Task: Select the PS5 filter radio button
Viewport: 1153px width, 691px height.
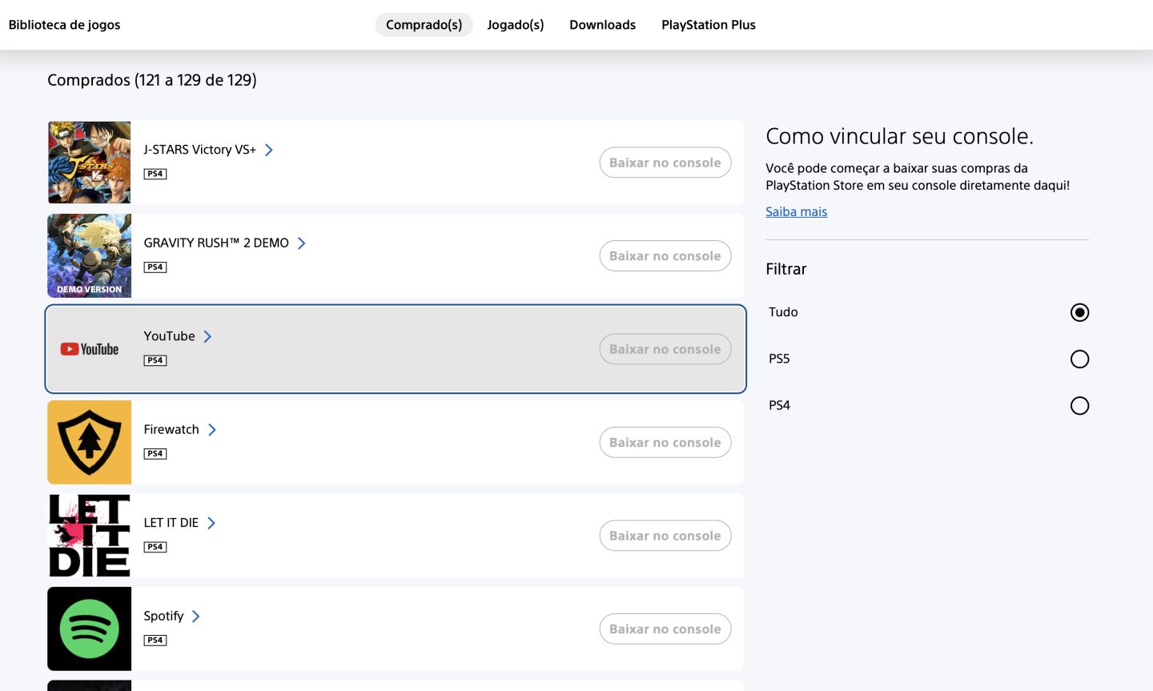Action: pyautogui.click(x=1079, y=359)
